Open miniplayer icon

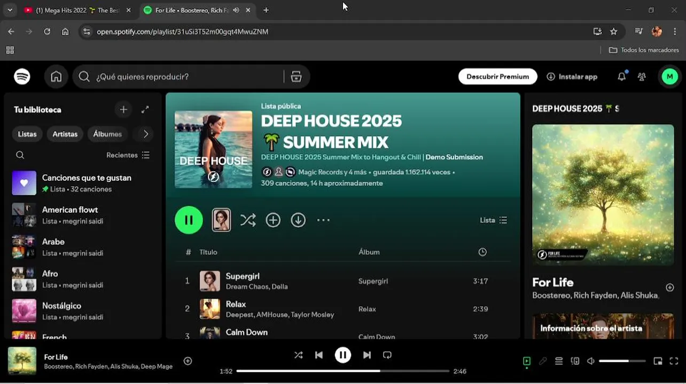coord(658,361)
